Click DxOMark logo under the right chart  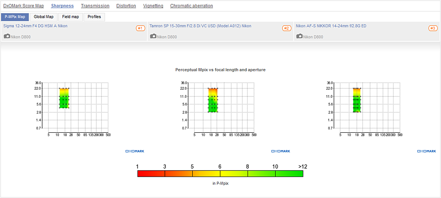pos(427,151)
